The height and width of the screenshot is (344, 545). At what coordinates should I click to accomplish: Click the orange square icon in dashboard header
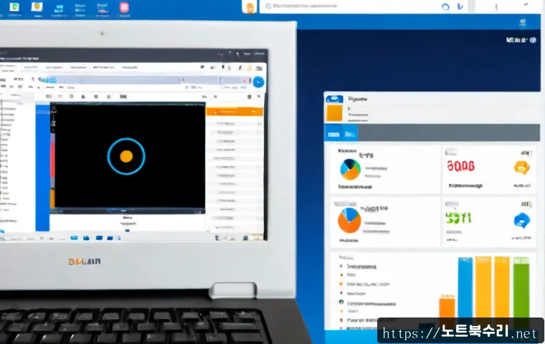pyautogui.click(x=334, y=113)
